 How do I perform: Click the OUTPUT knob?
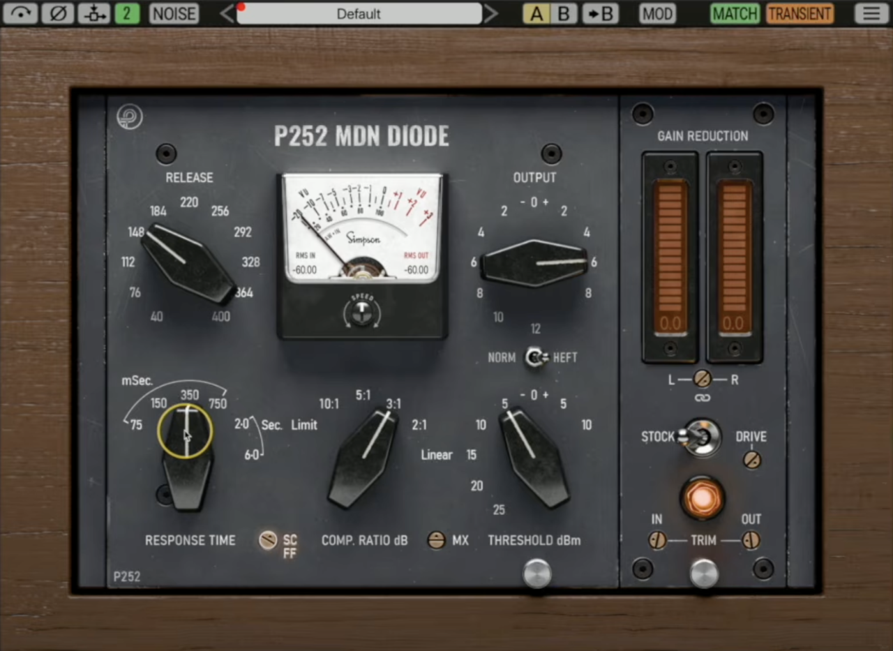click(534, 262)
